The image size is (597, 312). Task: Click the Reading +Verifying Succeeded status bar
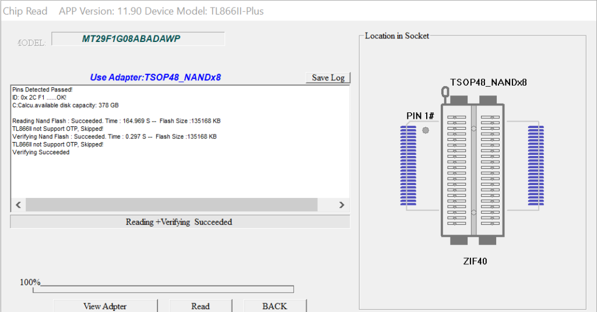click(180, 222)
